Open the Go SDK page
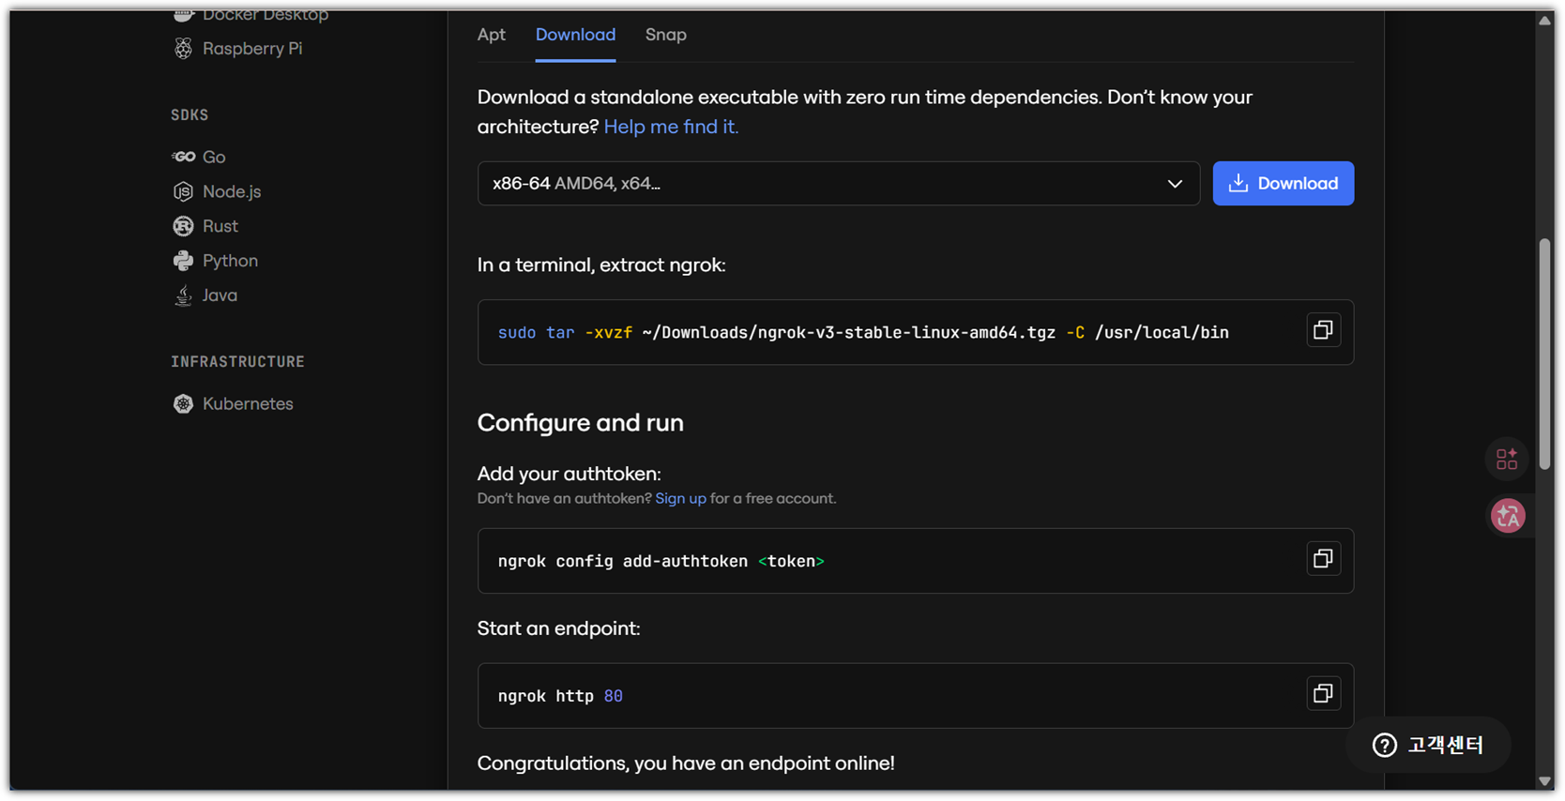 click(x=214, y=157)
